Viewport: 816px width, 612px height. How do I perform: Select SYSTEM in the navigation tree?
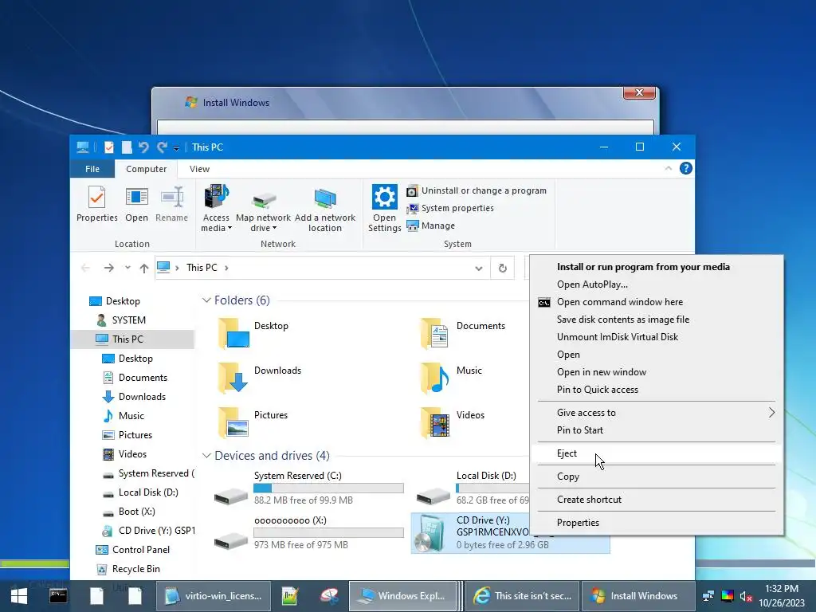128,320
